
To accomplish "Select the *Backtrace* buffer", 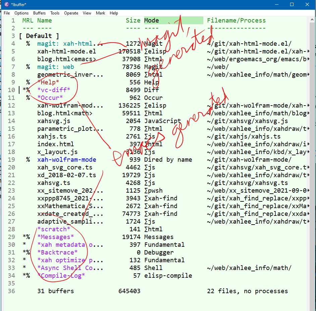I will tap(57, 252).
